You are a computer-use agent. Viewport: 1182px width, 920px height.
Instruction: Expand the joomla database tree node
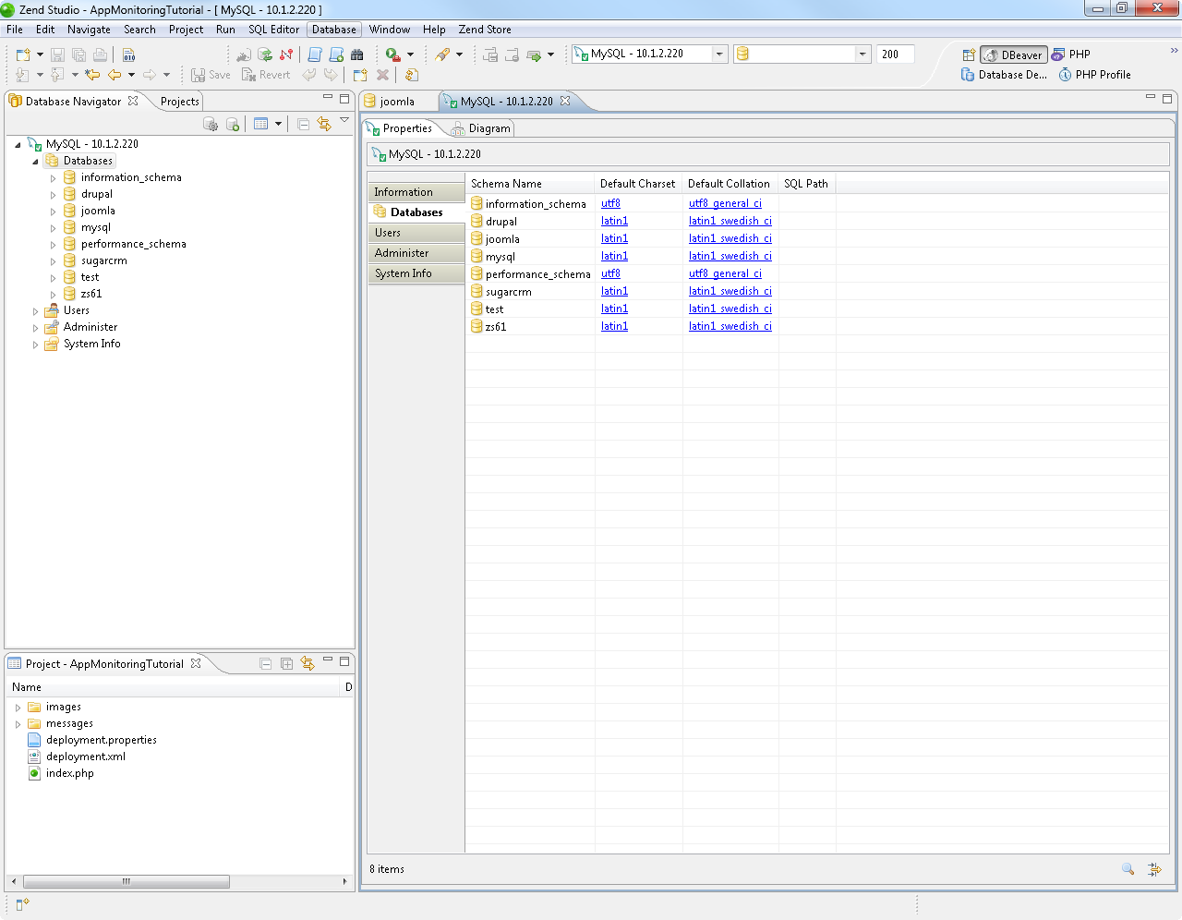53,212
